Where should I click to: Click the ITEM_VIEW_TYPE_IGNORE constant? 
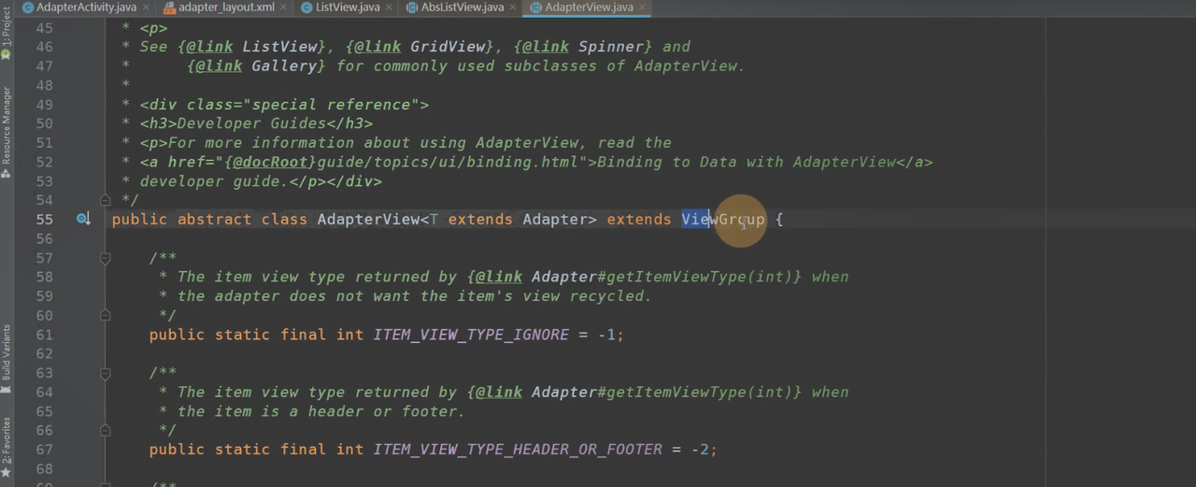pos(471,335)
